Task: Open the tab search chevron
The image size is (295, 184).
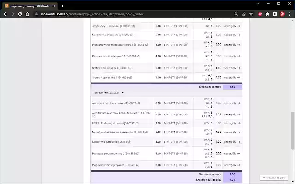Action: coord(258,3)
